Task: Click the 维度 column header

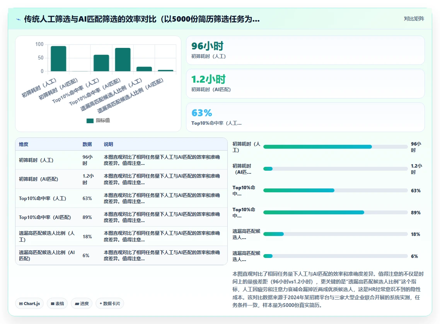Action: pyautogui.click(x=24, y=144)
